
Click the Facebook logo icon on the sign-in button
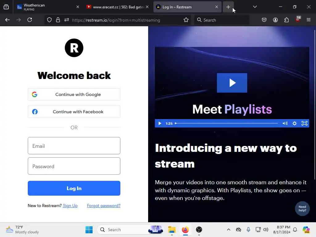click(35, 112)
